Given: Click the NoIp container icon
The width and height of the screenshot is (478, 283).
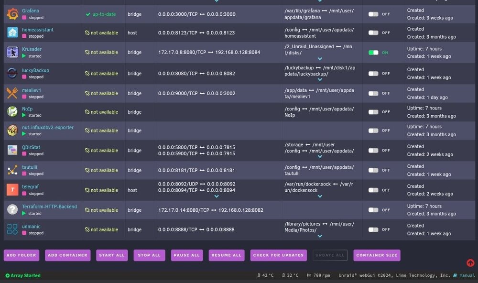Looking at the screenshot, I should [x=12, y=111].
